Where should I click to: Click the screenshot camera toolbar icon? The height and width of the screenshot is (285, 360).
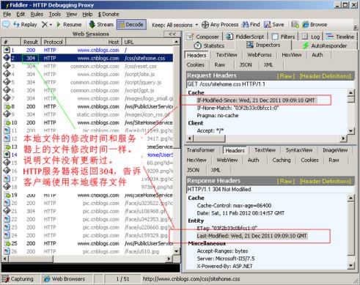coord(295,24)
